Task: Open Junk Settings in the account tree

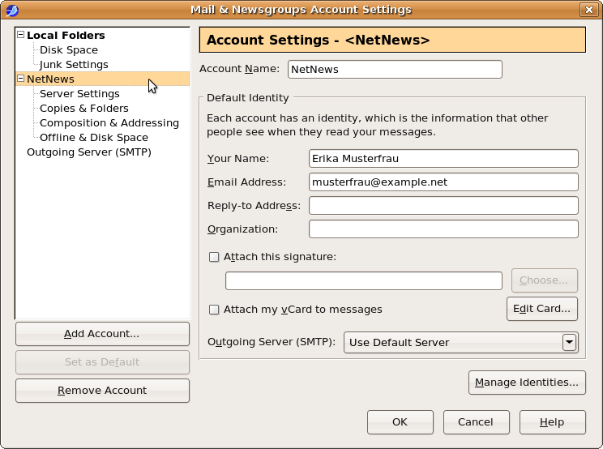Action: (74, 65)
